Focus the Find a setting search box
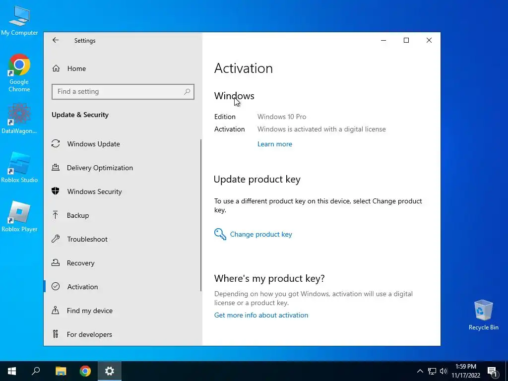 pyautogui.click(x=123, y=92)
